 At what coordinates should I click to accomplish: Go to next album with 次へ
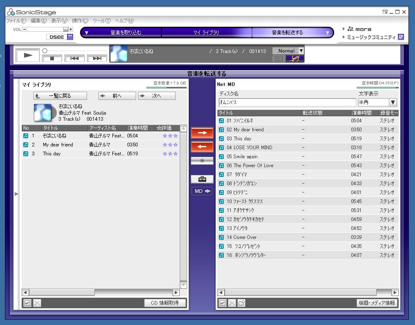click(x=157, y=96)
